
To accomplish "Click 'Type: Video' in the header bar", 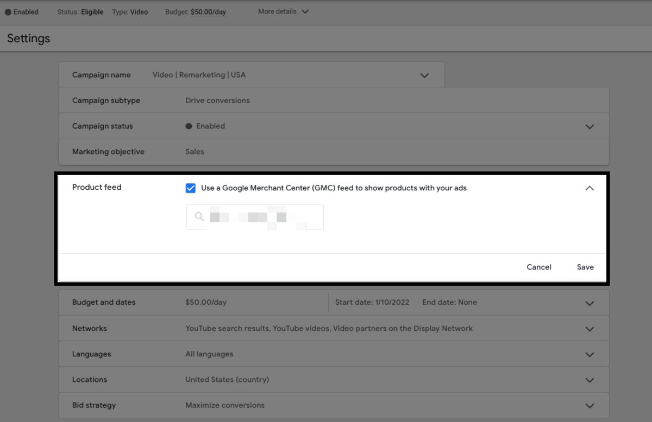I will pos(130,12).
